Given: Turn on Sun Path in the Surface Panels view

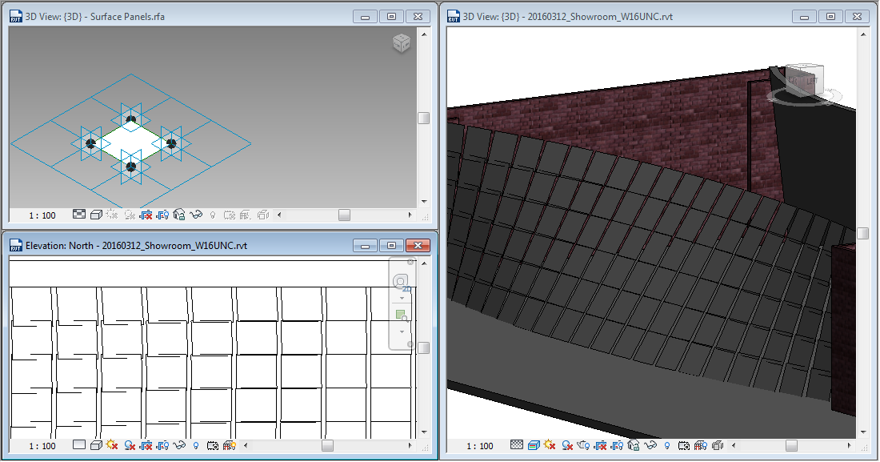Looking at the screenshot, I should [x=111, y=215].
